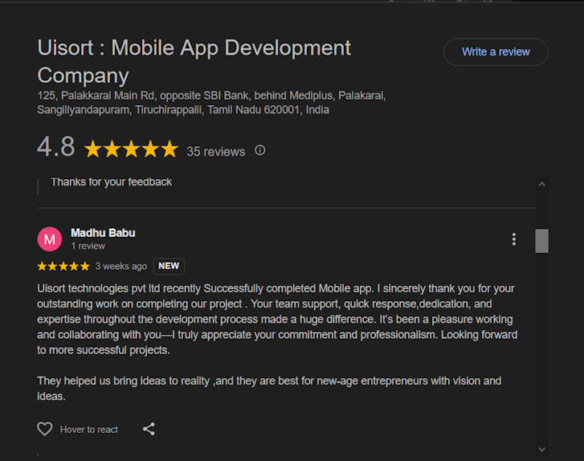Click the Write a review button
Image resolution: width=584 pixels, height=461 pixels.
tap(496, 52)
